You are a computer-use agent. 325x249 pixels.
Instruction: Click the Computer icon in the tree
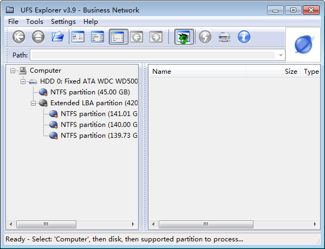pyautogui.click(x=23, y=71)
